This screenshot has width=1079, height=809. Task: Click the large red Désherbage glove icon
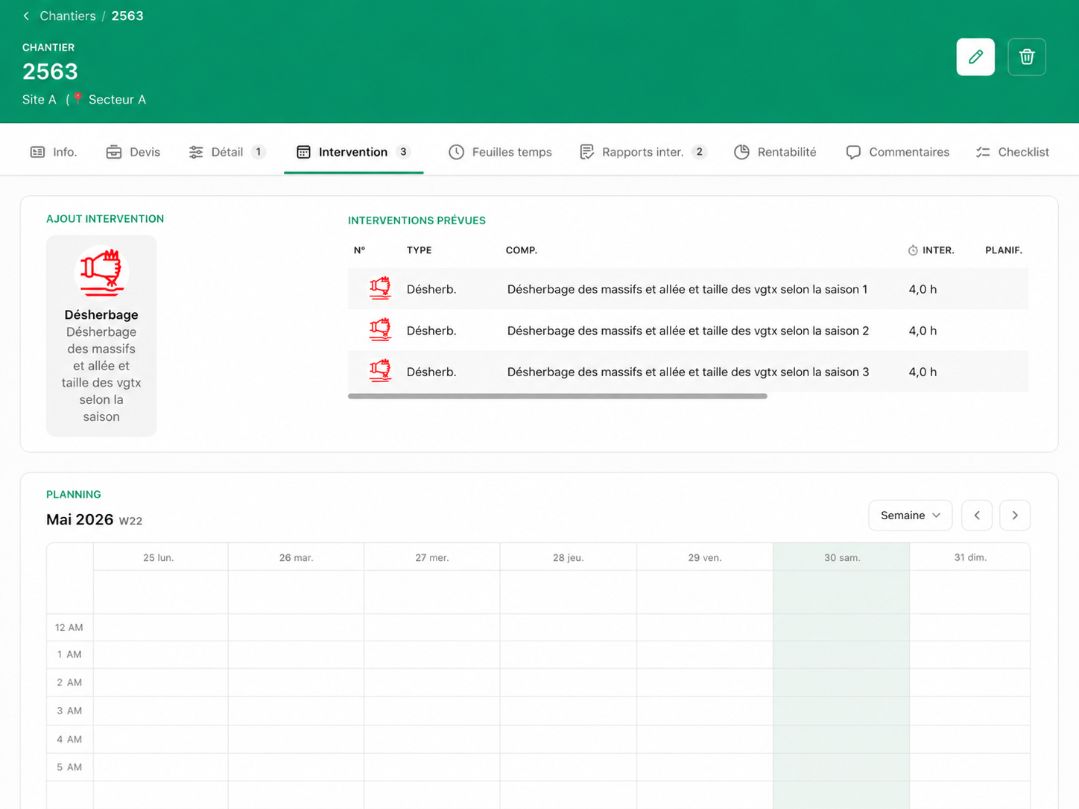click(101, 273)
